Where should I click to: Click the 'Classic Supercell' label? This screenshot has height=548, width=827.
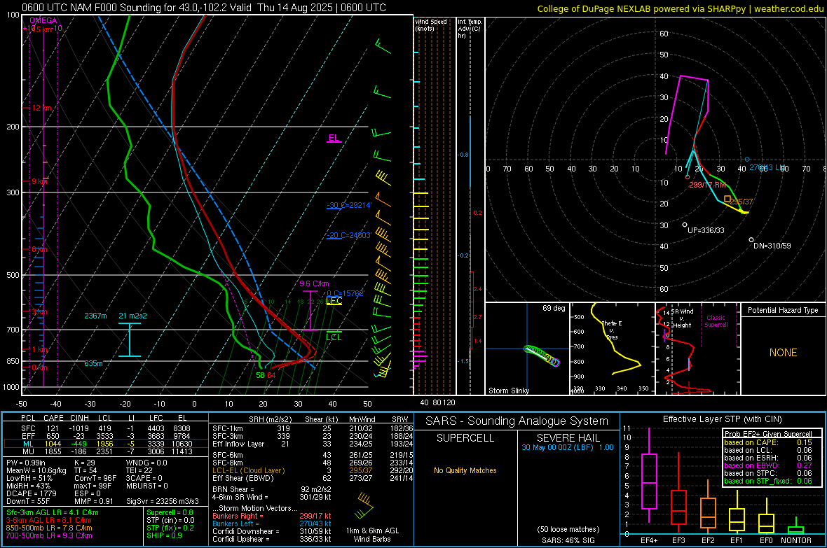[x=716, y=321]
